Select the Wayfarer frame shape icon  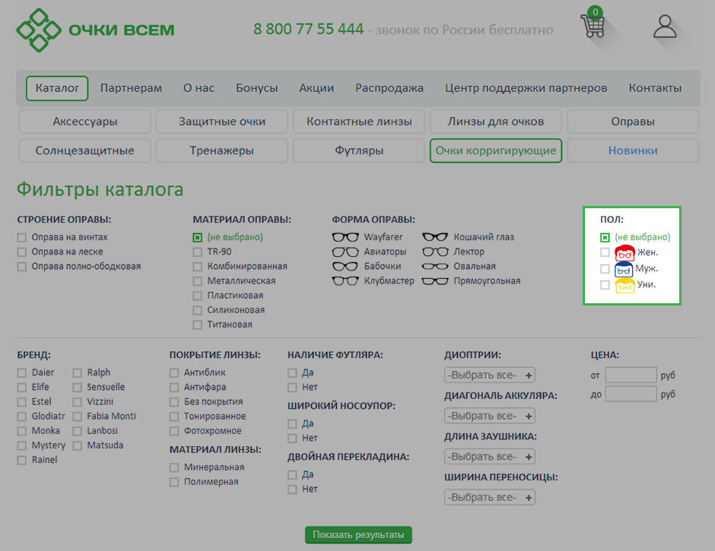(345, 237)
